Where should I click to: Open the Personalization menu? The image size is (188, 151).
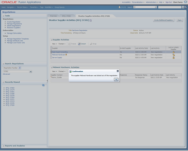click(x=138, y=2)
